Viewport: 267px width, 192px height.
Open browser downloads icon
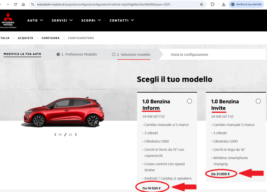(x=223, y=4)
